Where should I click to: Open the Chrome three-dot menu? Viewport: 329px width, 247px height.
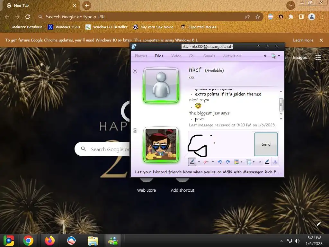point(322,17)
